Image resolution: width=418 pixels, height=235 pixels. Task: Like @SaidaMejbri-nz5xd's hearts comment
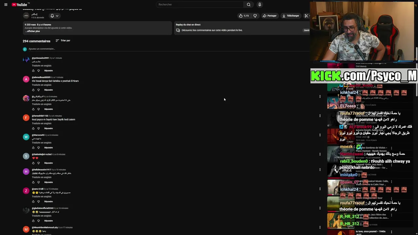[33, 163]
